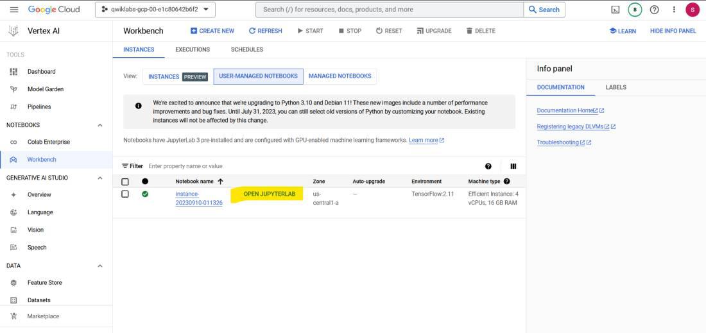Open the three-dot settings menu
This screenshot has height=333, width=706.
[x=674, y=10]
